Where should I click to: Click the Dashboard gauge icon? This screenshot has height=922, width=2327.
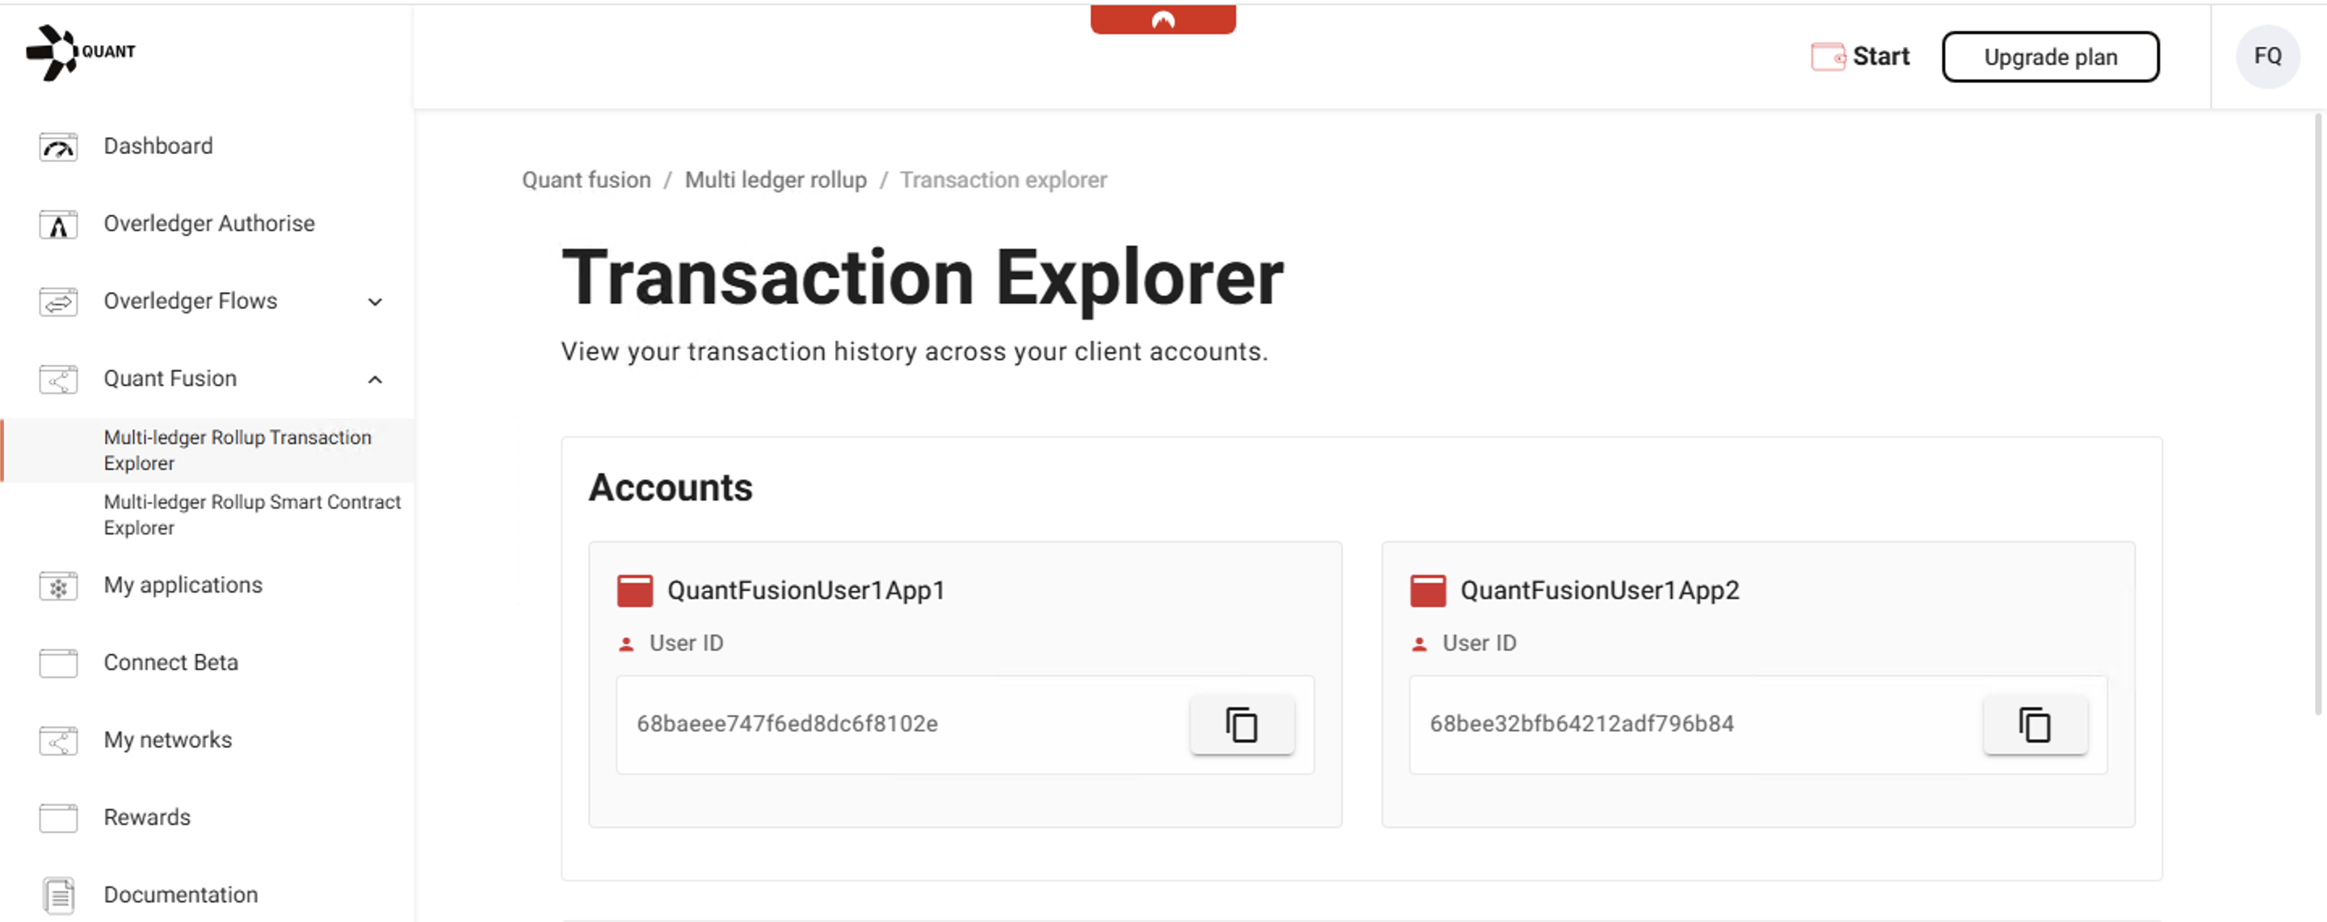[x=59, y=146]
